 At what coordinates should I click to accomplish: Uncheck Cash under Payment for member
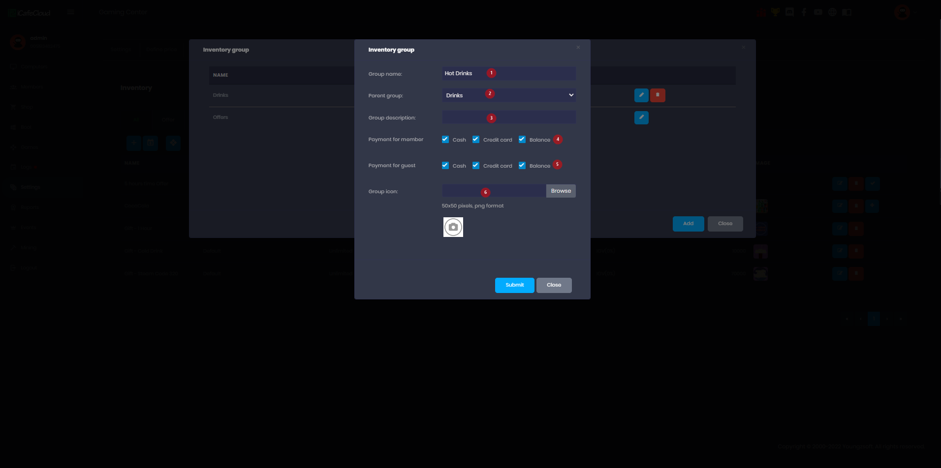(x=445, y=140)
